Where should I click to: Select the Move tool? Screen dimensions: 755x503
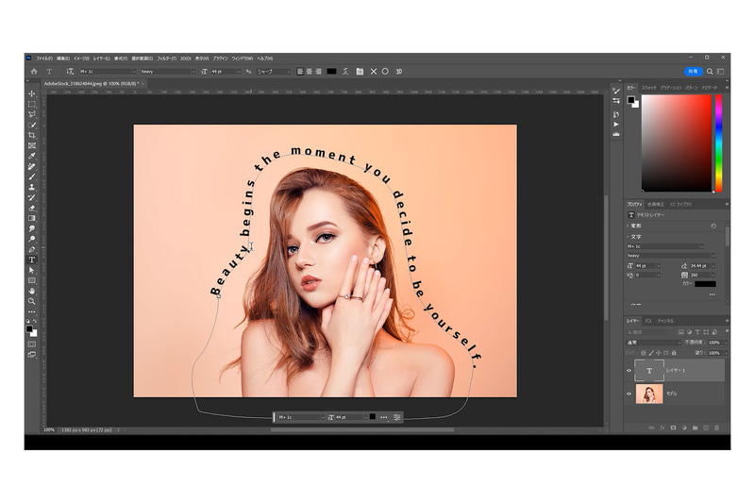pyautogui.click(x=32, y=93)
